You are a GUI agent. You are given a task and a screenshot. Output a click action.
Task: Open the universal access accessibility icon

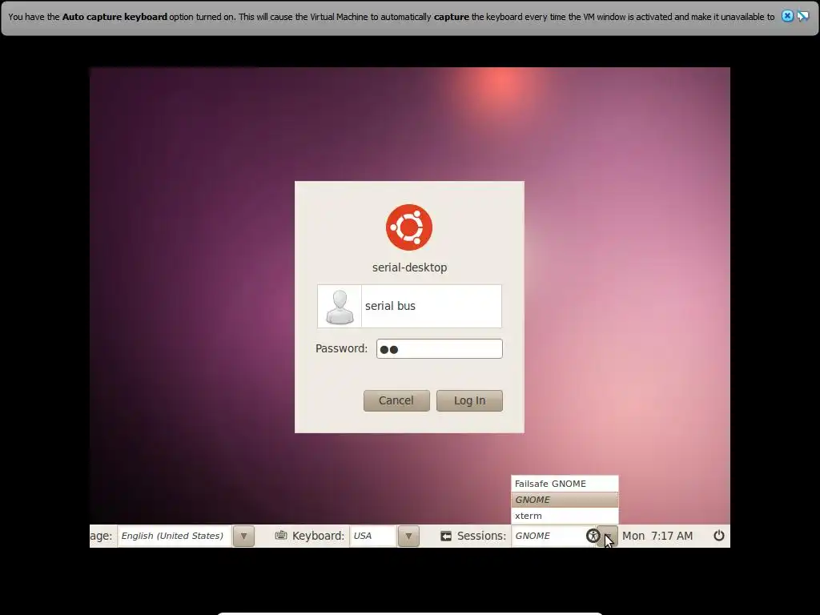pyautogui.click(x=593, y=536)
